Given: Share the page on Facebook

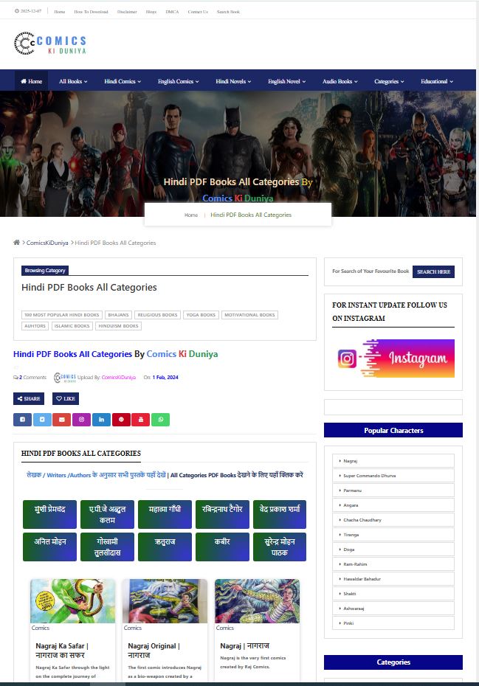Looking at the screenshot, I should [x=22, y=420].
